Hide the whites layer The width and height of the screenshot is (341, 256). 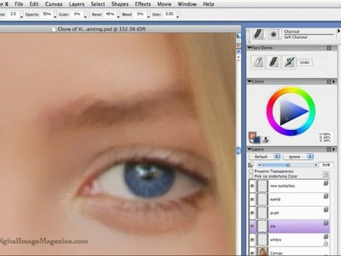coord(252,240)
